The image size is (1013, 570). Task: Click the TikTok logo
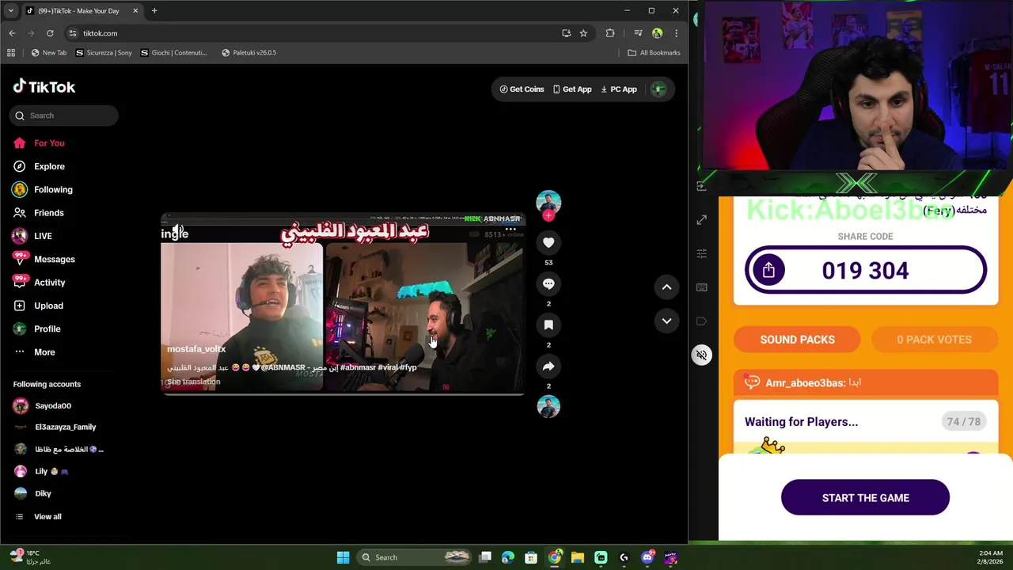point(44,87)
